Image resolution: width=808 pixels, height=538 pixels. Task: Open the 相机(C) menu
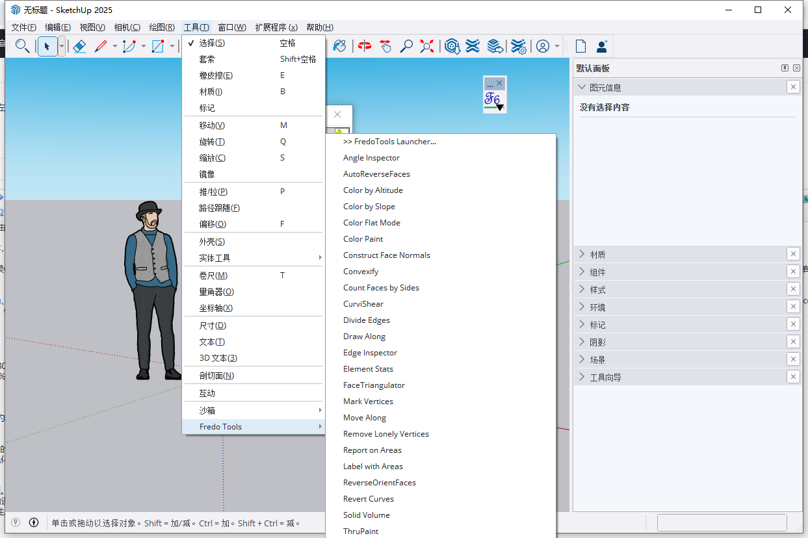[x=127, y=27]
